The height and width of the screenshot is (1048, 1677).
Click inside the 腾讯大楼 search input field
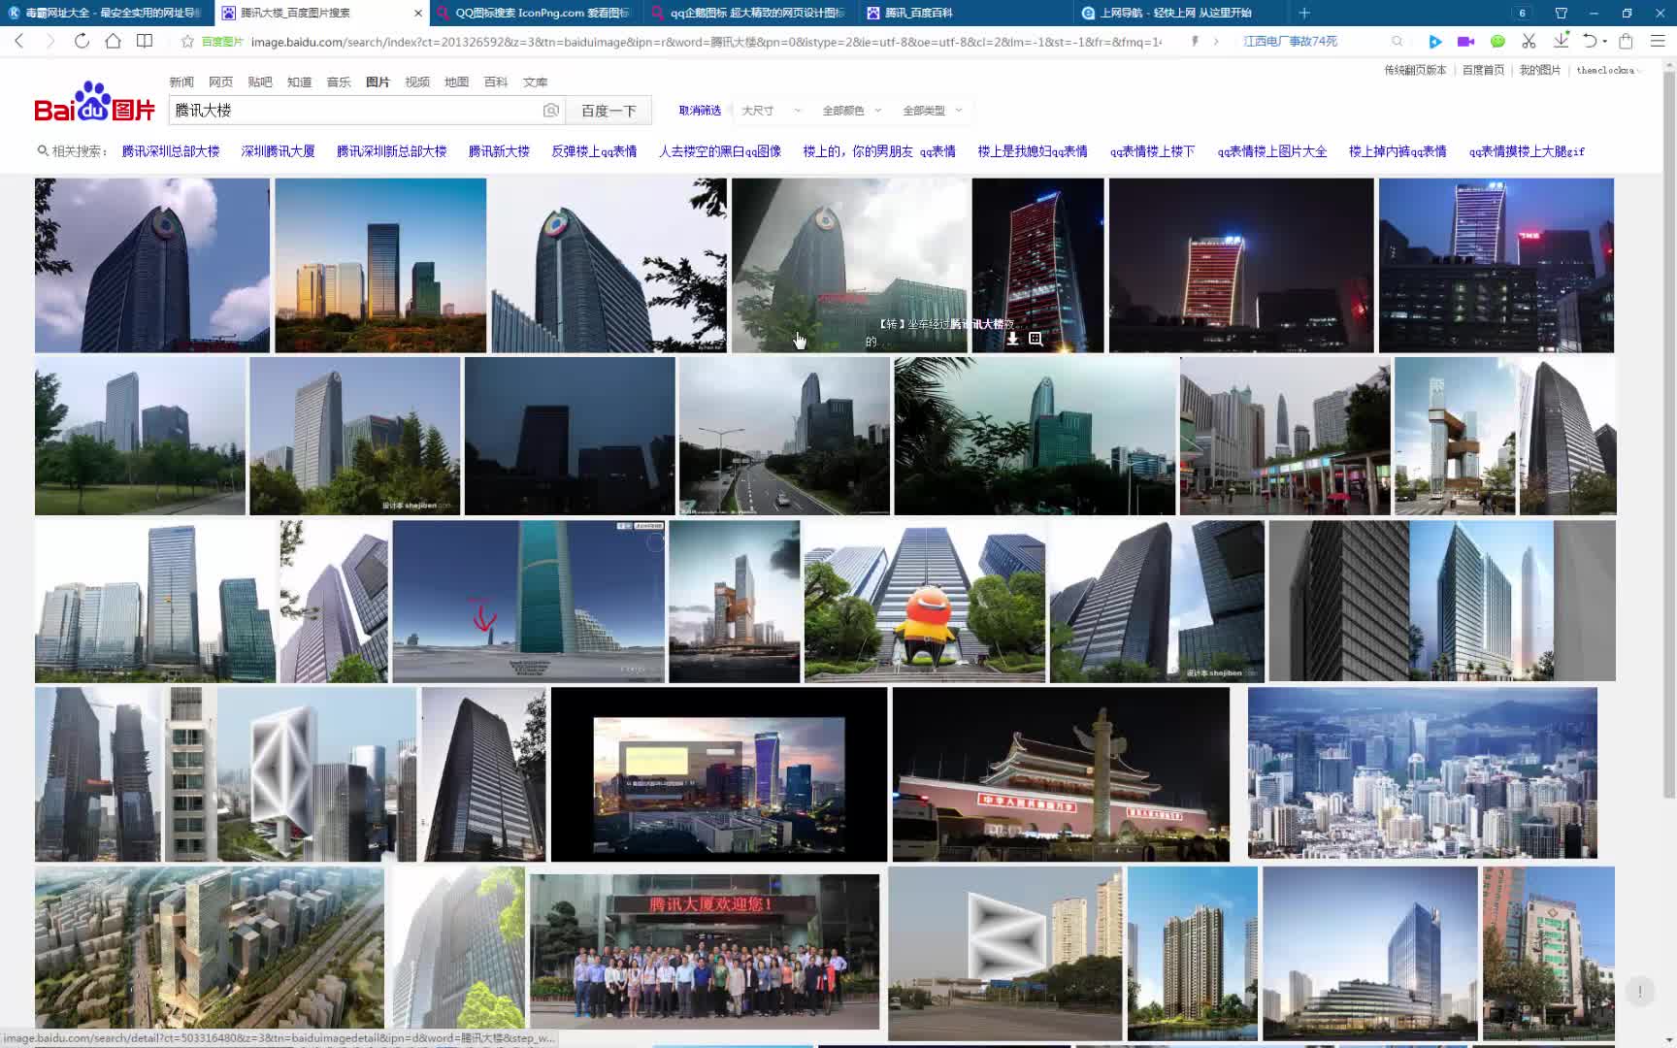pos(340,111)
